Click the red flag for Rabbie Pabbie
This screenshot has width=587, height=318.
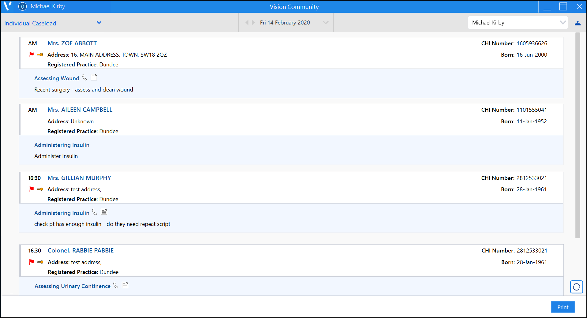(x=32, y=262)
